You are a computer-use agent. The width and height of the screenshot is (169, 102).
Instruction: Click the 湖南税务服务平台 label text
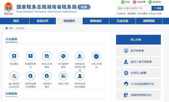(x=141, y=95)
